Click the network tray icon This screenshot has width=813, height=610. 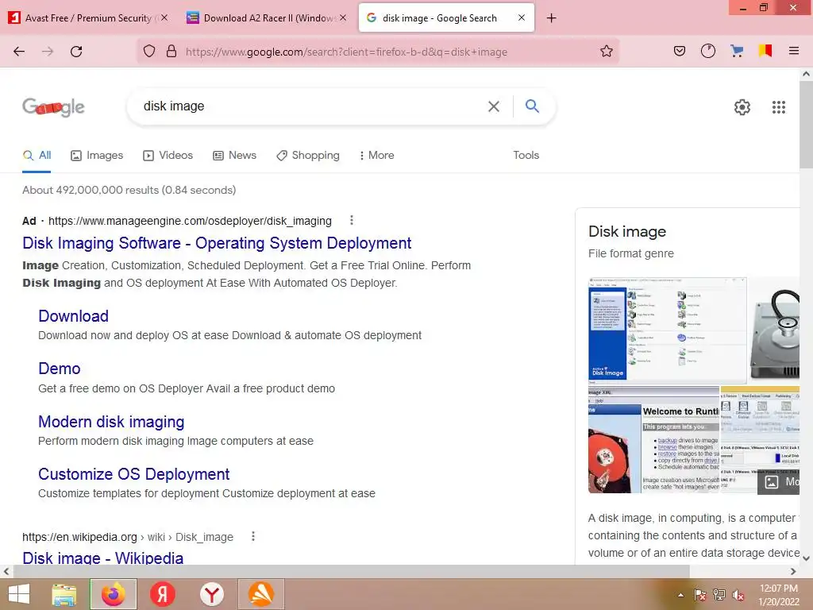pyautogui.click(x=719, y=595)
